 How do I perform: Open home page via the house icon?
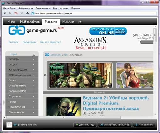click(x=27, y=13)
